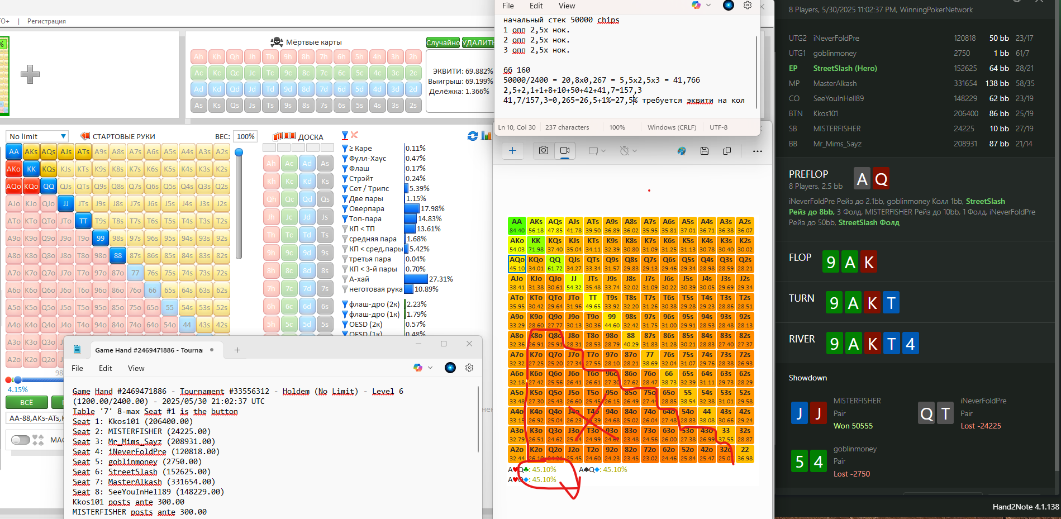Toggle the Фулл-Хаус filter funnel

345,159
